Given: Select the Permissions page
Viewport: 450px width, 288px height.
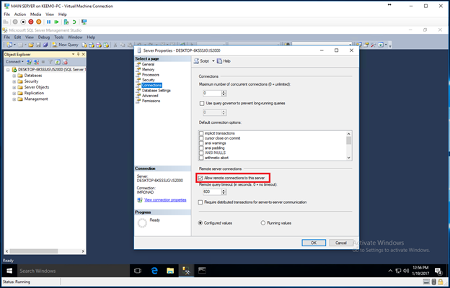Looking at the screenshot, I should click(x=151, y=101).
